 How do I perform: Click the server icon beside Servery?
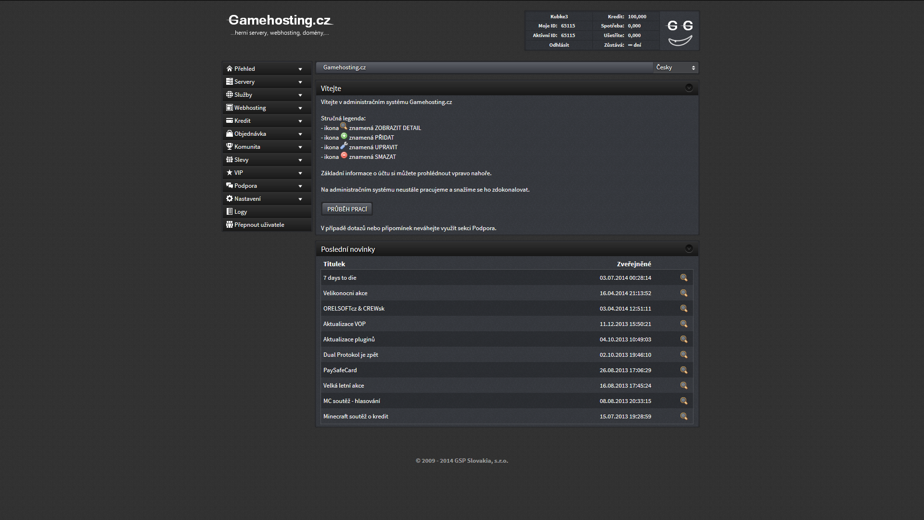coord(230,81)
